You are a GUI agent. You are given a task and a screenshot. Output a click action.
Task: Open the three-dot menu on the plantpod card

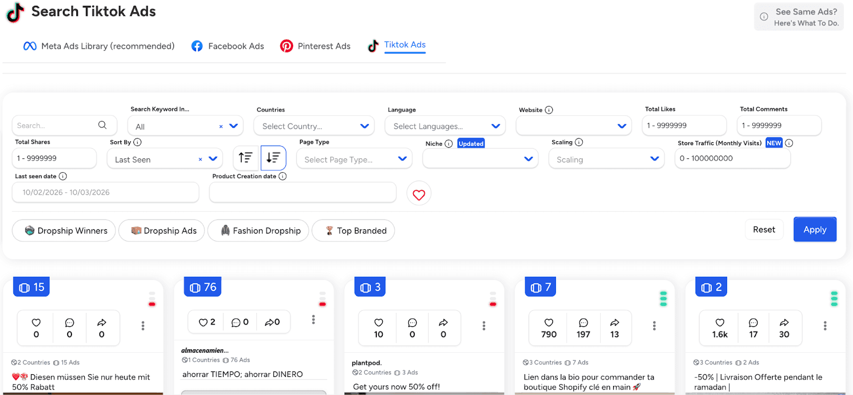484,326
